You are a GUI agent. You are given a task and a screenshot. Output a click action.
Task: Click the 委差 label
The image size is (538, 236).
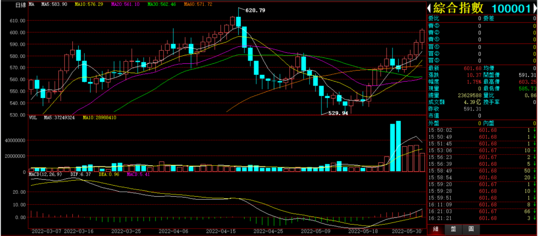(489, 18)
